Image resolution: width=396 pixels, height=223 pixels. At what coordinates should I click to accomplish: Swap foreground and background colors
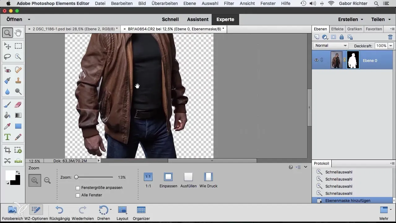(x=18, y=173)
